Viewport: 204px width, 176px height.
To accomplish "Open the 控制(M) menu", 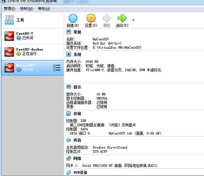I will tap(27, 9).
